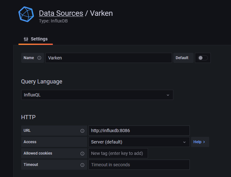231x177 pixels.
Task: Click the Help button beside Access
Action: pyautogui.click(x=200, y=142)
